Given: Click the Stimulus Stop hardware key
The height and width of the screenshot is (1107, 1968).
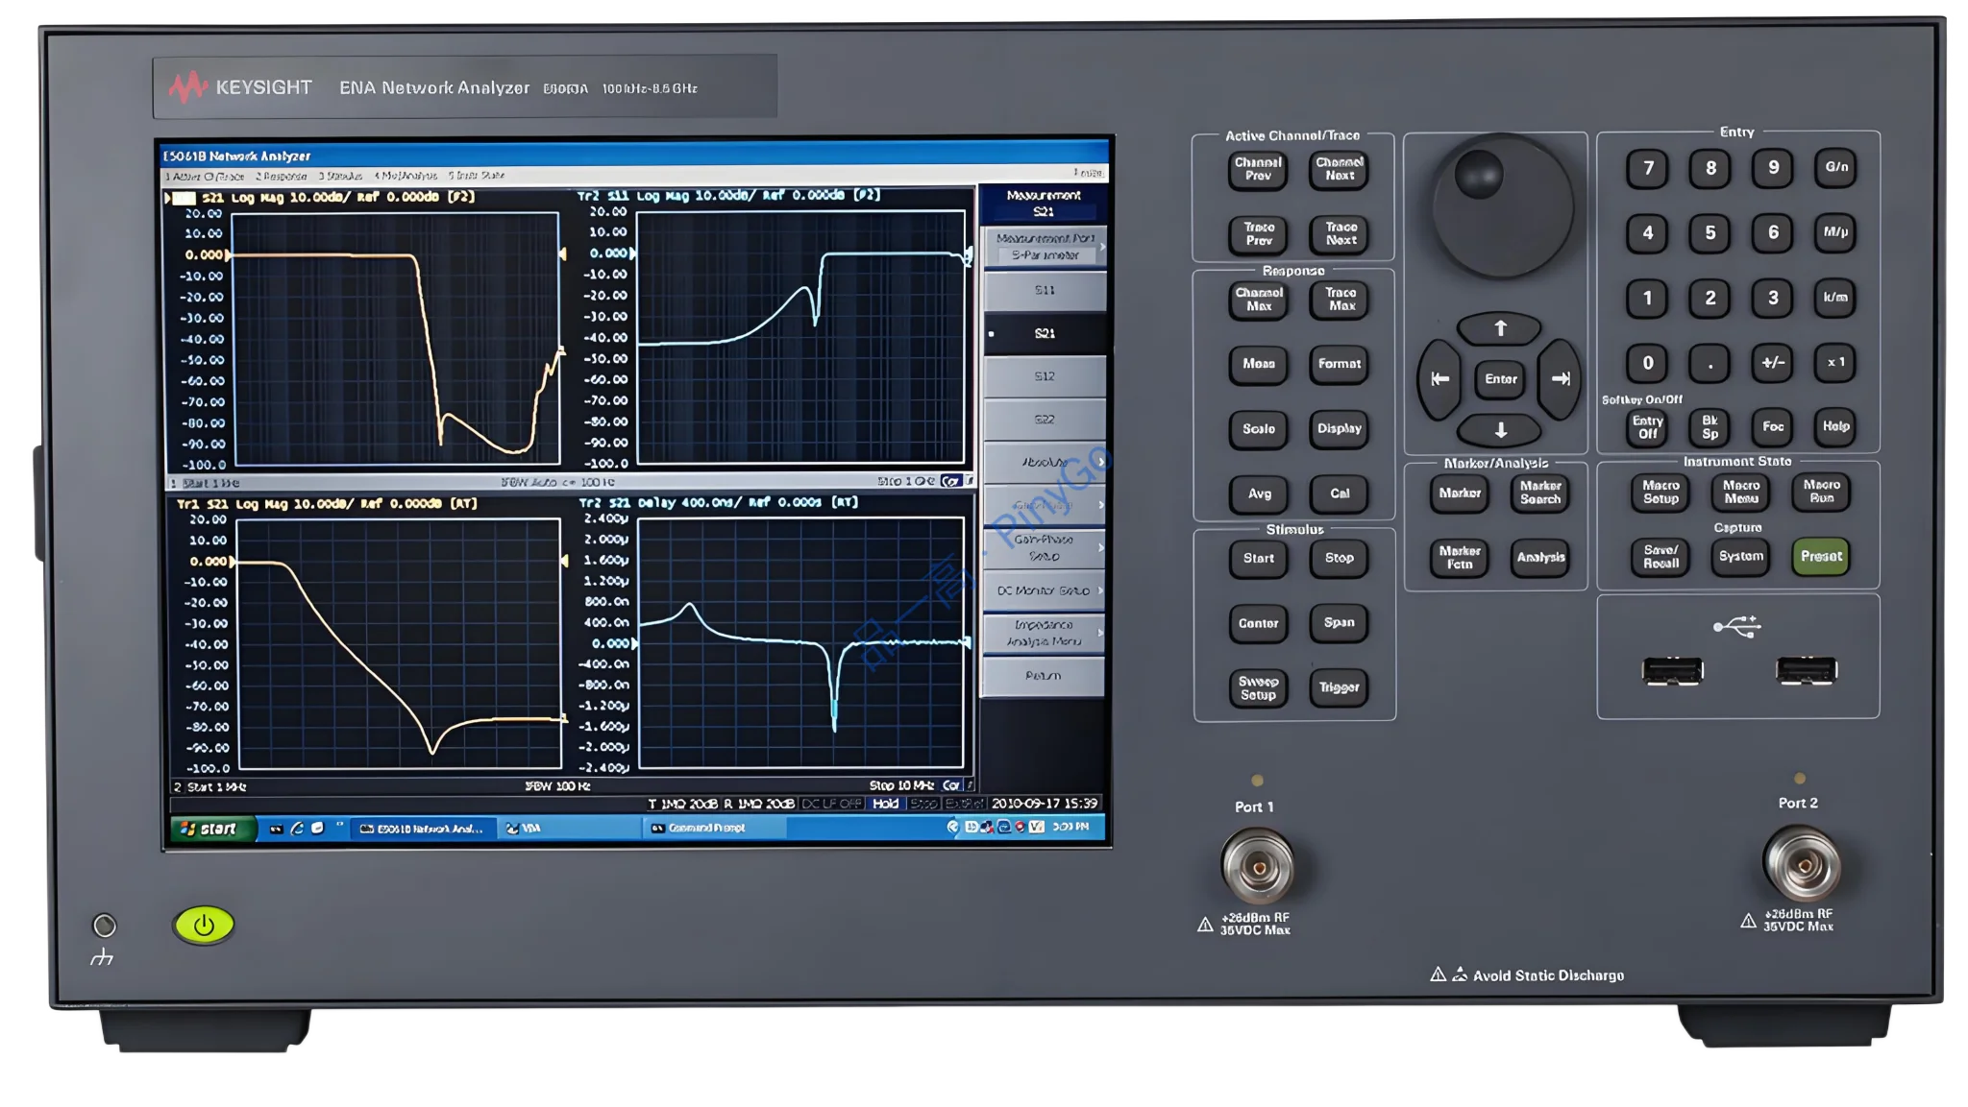Looking at the screenshot, I should tap(1340, 558).
